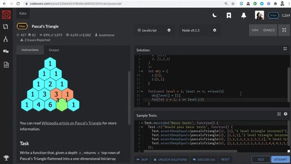Open the browser extensions puzzle icon

[x=276, y=4]
